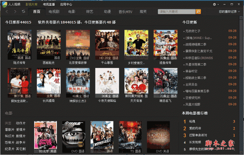
Task: Open the movie poster labeled TS 国语
Action: [130, 137]
